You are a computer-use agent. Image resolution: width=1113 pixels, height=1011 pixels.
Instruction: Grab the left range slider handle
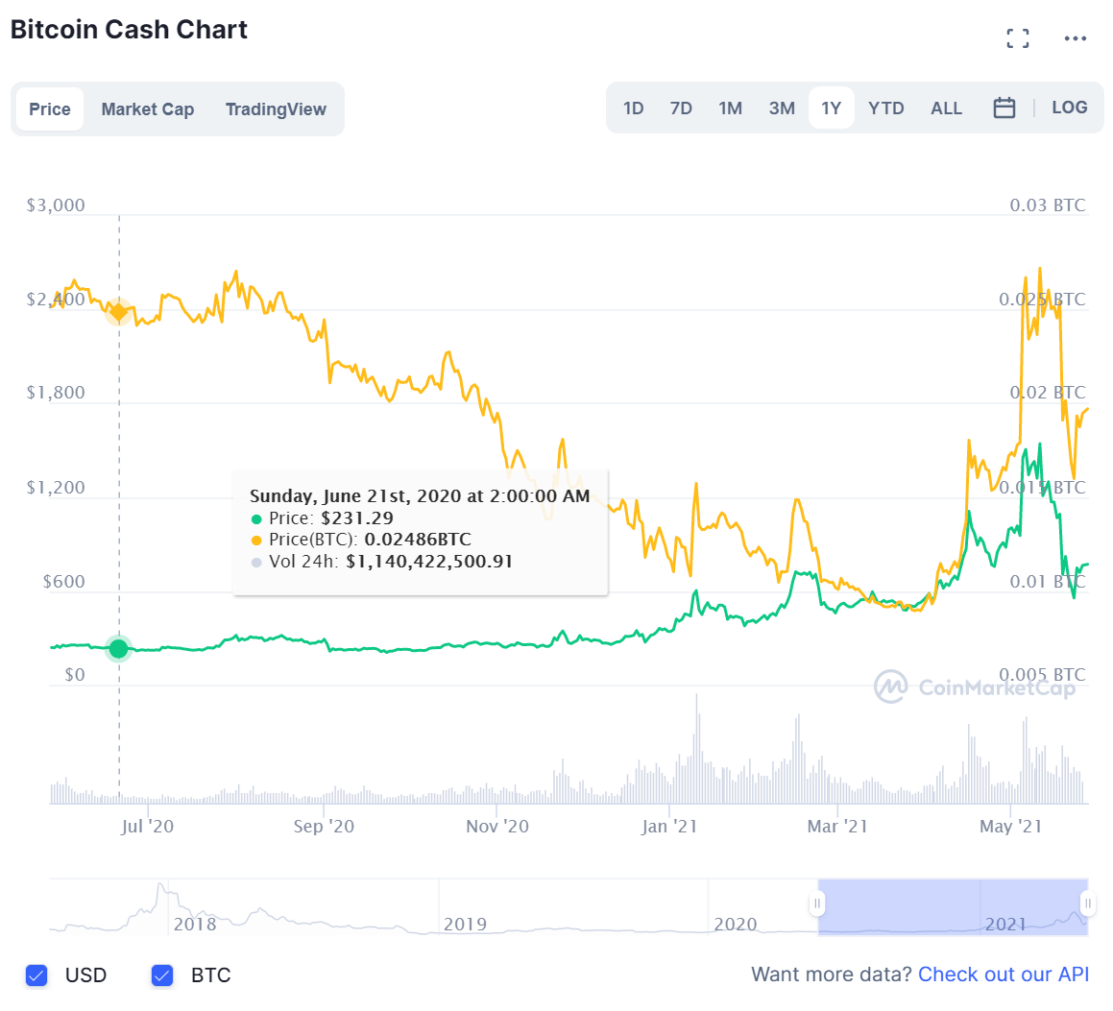[817, 904]
